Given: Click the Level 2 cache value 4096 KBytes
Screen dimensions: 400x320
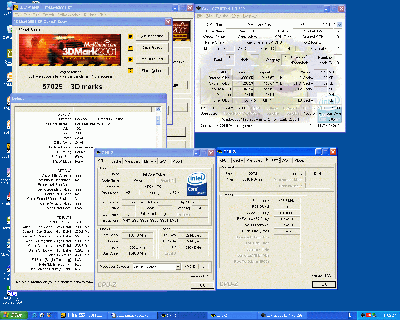Looking at the screenshot, I should point(193,247).
